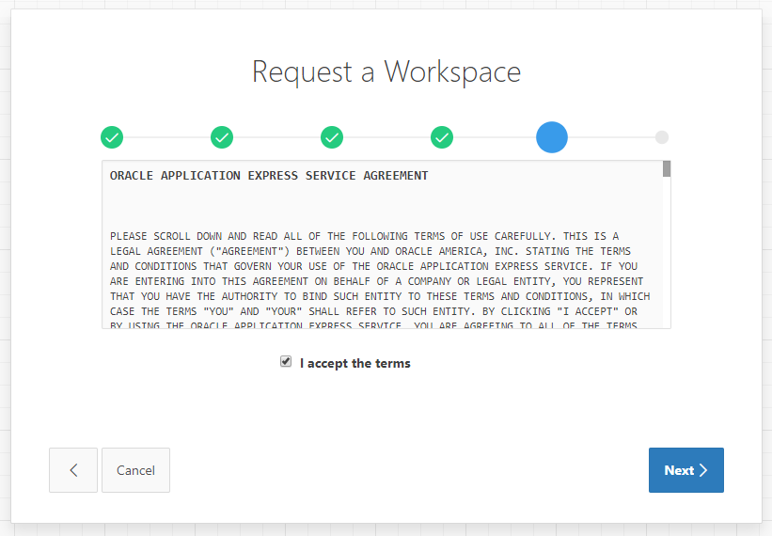The width and height of the screenshot is (772, 536).
Task: Click the third completed wizard step checkmark
Action: click(x=332, y=137)
